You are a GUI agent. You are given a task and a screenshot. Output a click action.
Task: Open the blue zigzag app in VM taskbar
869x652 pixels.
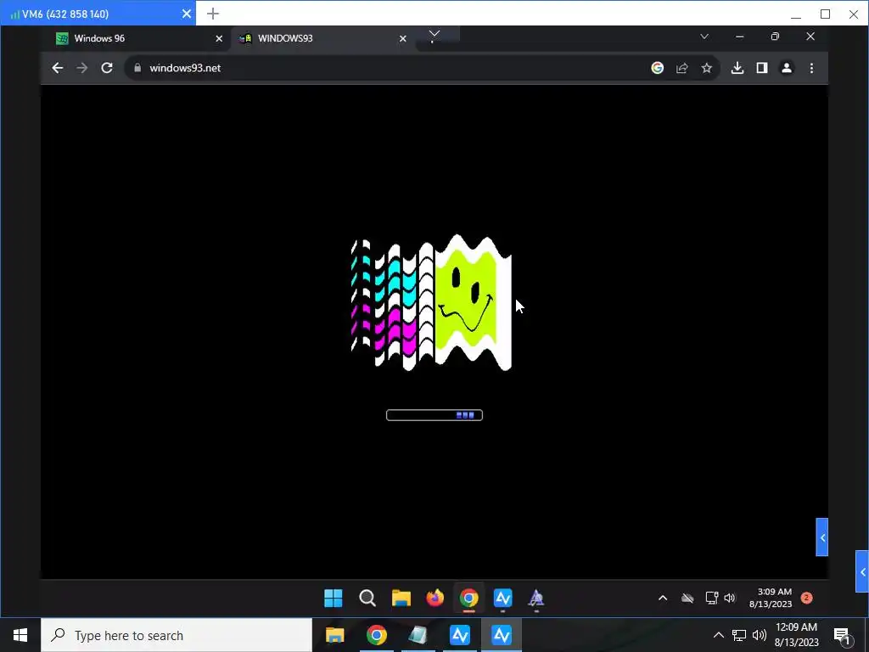point(502,598)
